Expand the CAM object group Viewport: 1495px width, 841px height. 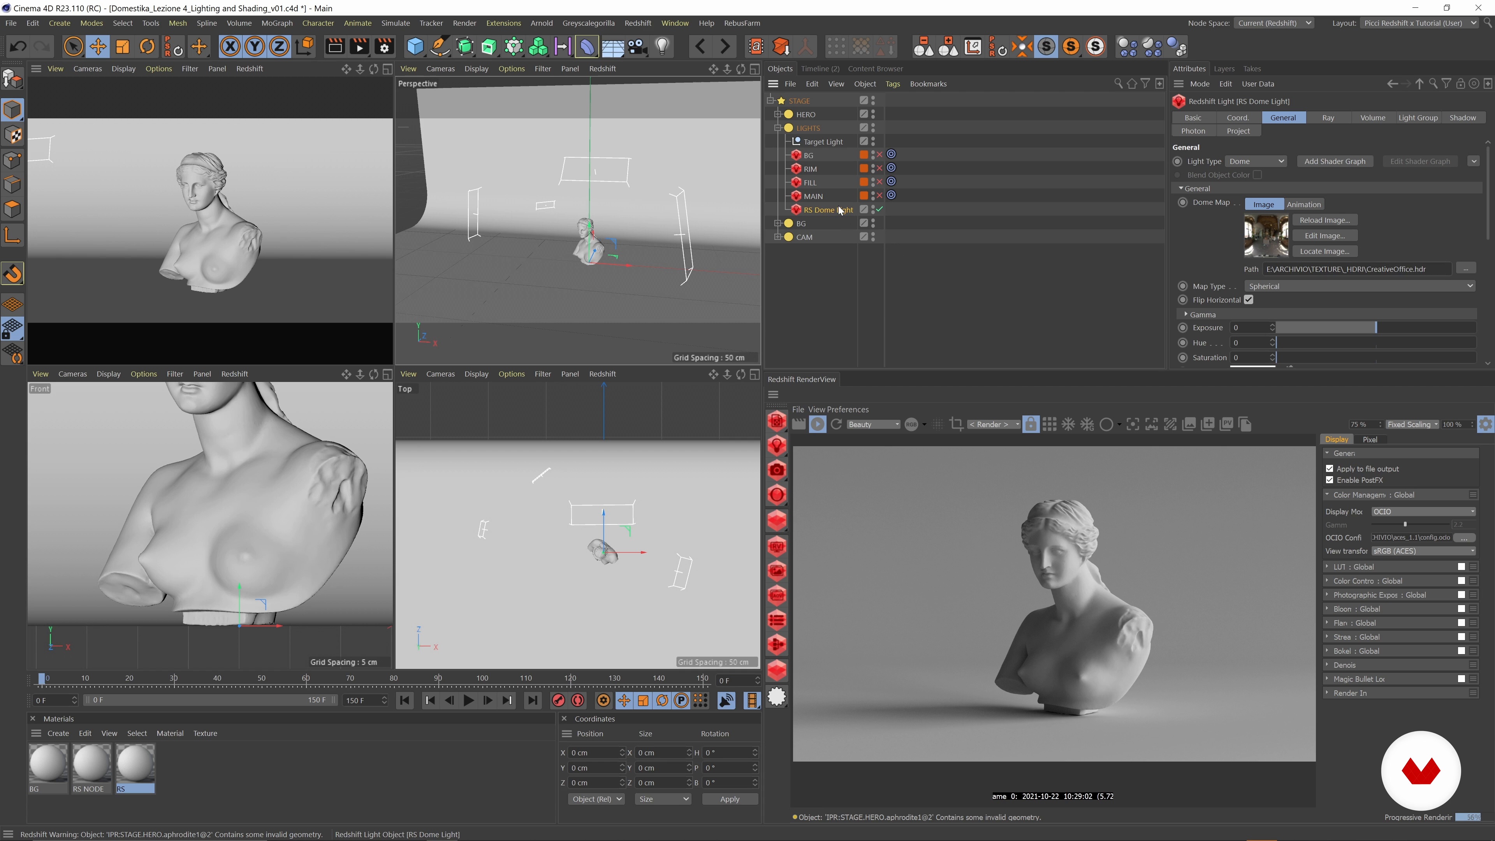tap(778, 237)
